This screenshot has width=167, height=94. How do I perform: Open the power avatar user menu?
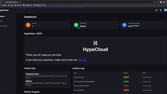[165, 10]
